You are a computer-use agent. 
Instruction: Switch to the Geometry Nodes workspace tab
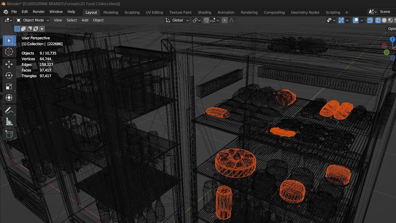click(x=305, y=12)
